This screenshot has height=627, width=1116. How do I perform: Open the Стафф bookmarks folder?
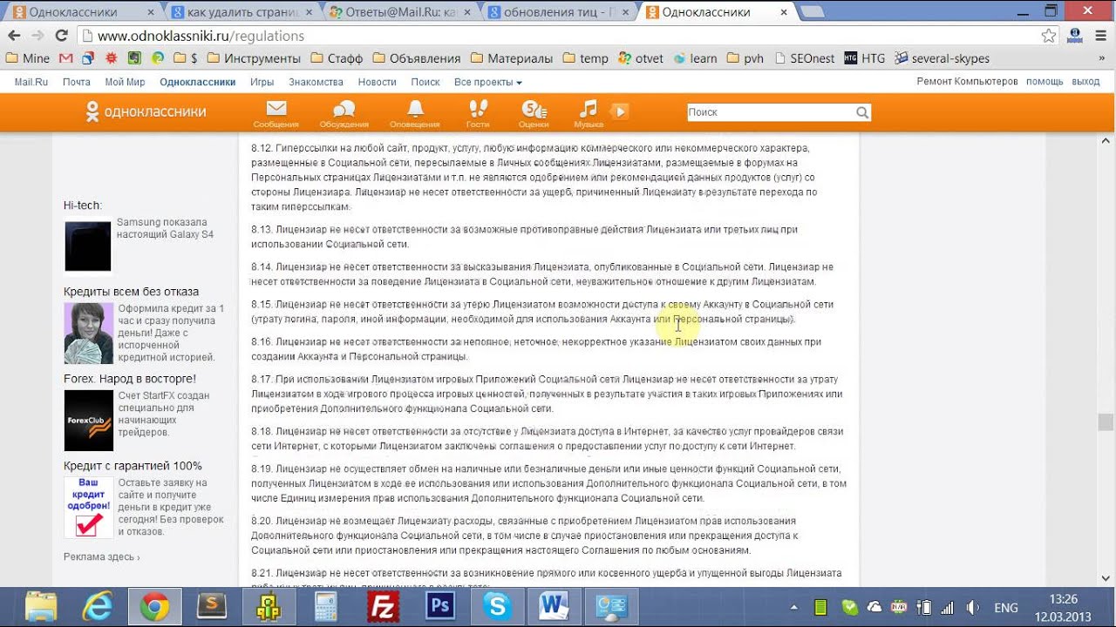point(336,58)
